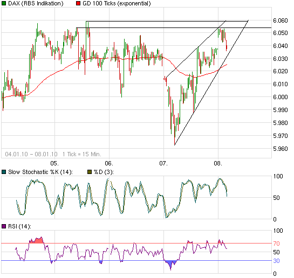The height and width of the screenshot is (278, 294).
Task: Select the 'GD 100 Ticks (exponential)' legend label
Action: pyautogui.click(x=117, y=3)
